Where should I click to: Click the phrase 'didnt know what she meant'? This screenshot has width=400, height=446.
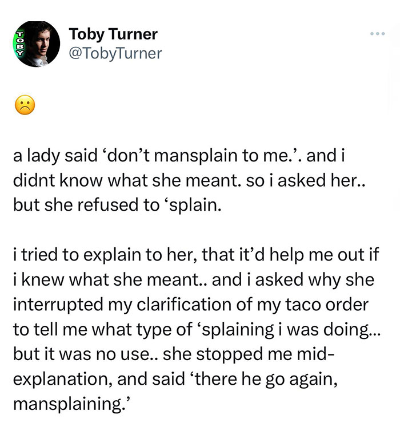115,180
